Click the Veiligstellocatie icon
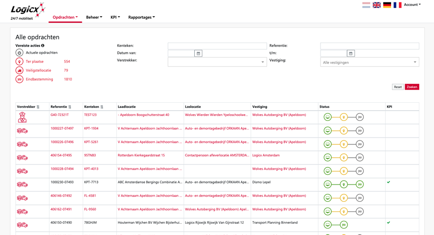 pyautogui.click(x=20, y=70)
